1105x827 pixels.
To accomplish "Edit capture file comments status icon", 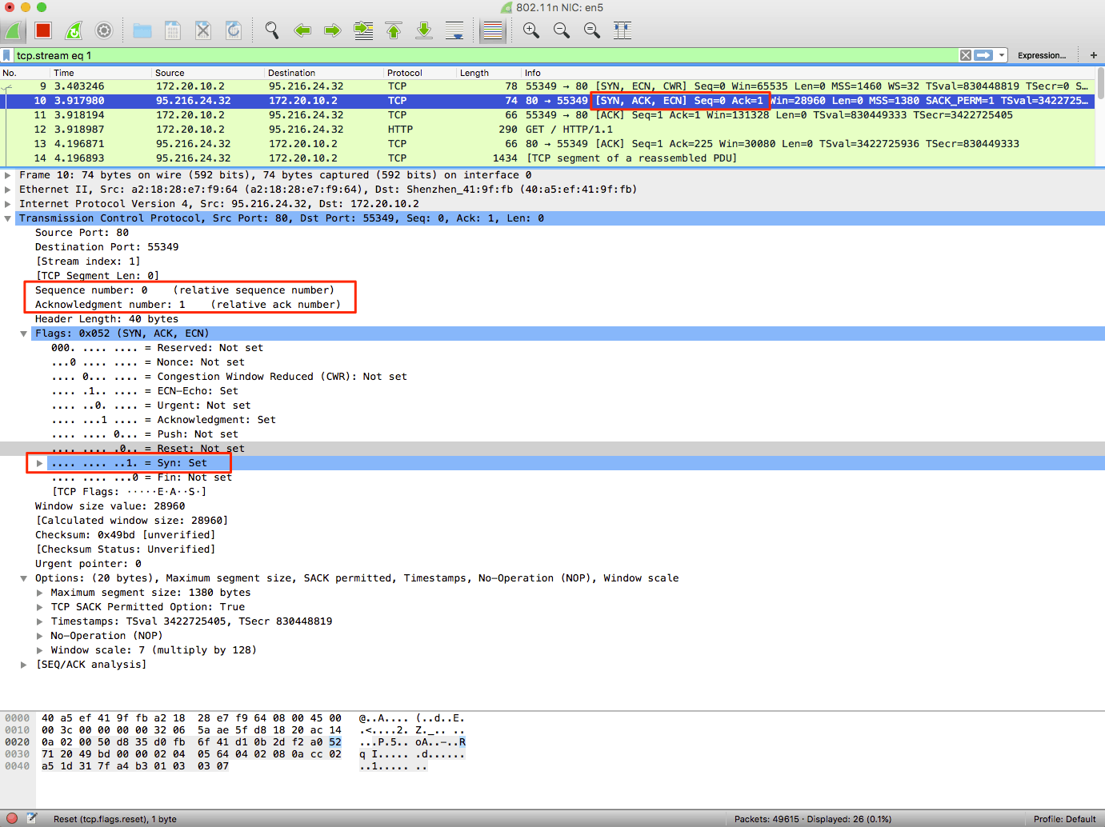I will click(31, 818).
